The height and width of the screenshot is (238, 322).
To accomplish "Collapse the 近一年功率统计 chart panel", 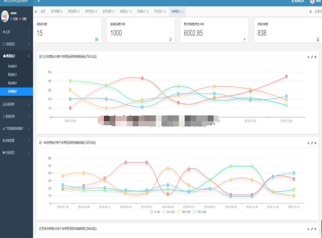I will [308, 143].
